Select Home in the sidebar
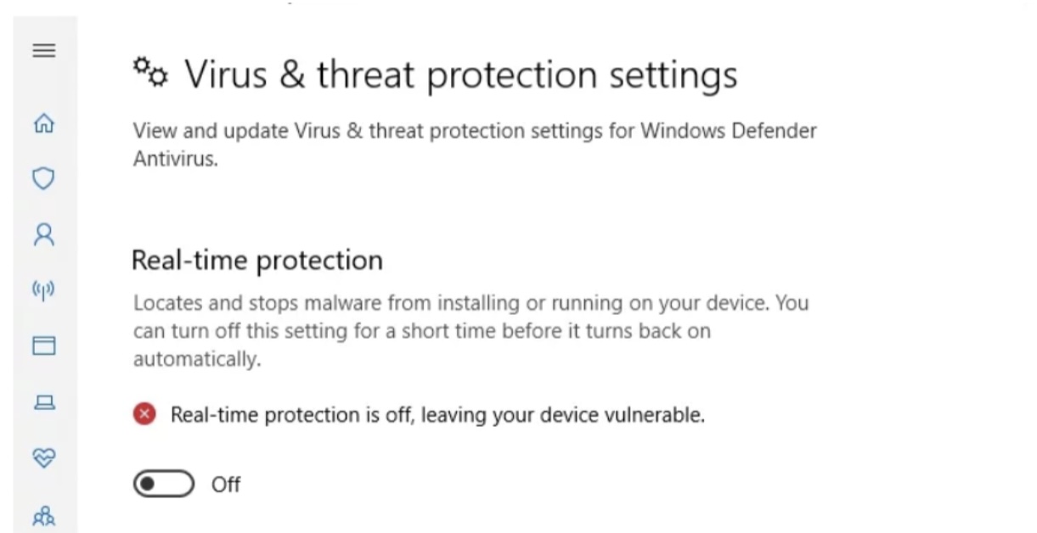The image size is (1037, 533). (x=43, y=123)
